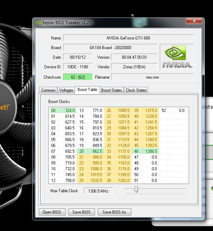Select boost clock value 849.5
The height and width of the screenshot is (231, 213).
(x=95, y=146)
